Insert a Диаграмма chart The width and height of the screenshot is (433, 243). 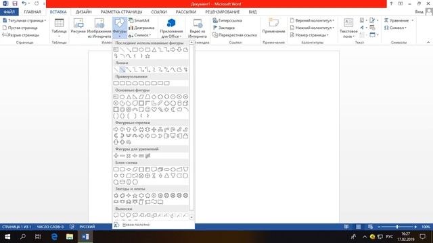pyautogui.click(x=141, y=28)
